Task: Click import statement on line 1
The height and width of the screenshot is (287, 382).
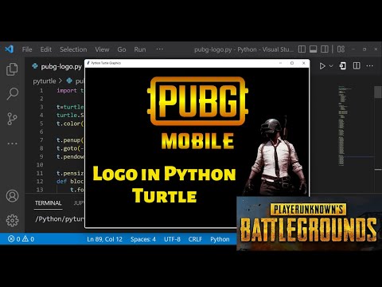Action: coord(70,91)
